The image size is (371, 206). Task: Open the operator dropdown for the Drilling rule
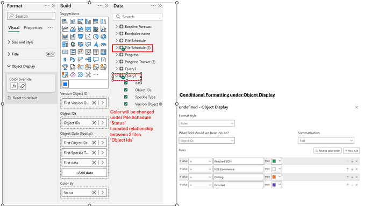click(201, 177)
